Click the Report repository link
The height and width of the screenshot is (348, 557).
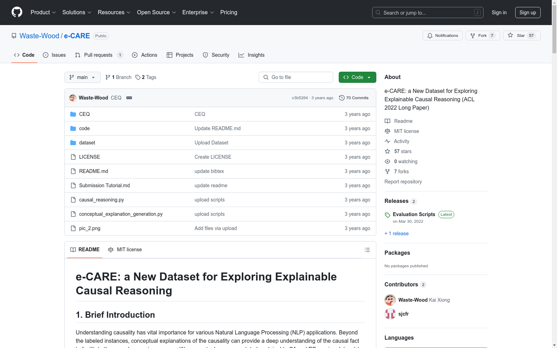(403, 182)
